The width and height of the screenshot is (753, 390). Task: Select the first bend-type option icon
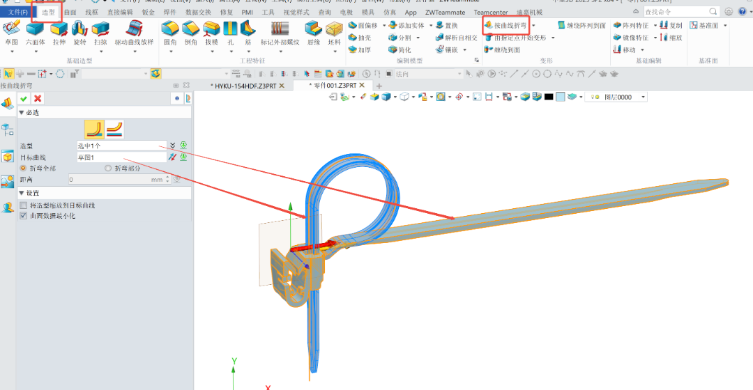(x=94, y=130)
